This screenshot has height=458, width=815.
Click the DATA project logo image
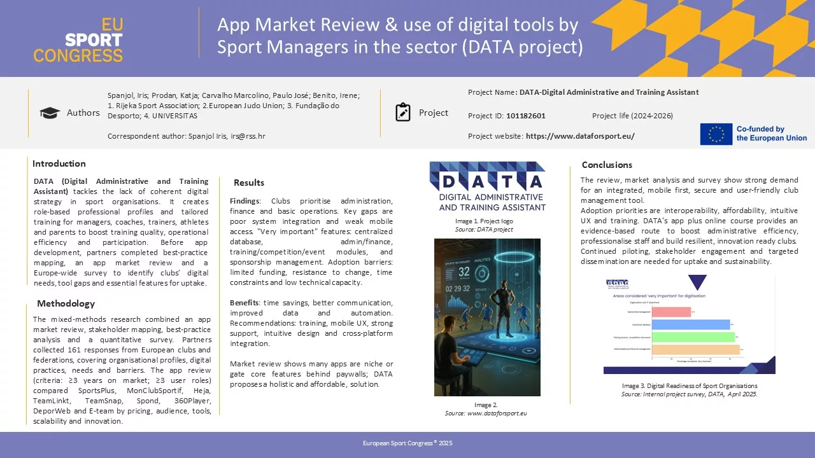[487, 186]
